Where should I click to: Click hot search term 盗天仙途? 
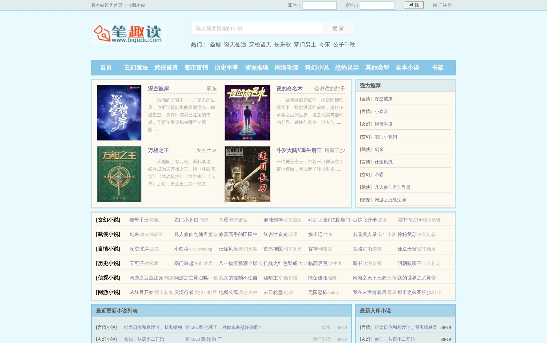pos(235,45)
